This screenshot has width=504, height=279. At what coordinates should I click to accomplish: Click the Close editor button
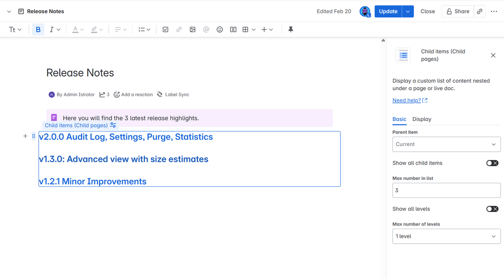(x=427, y=11)
